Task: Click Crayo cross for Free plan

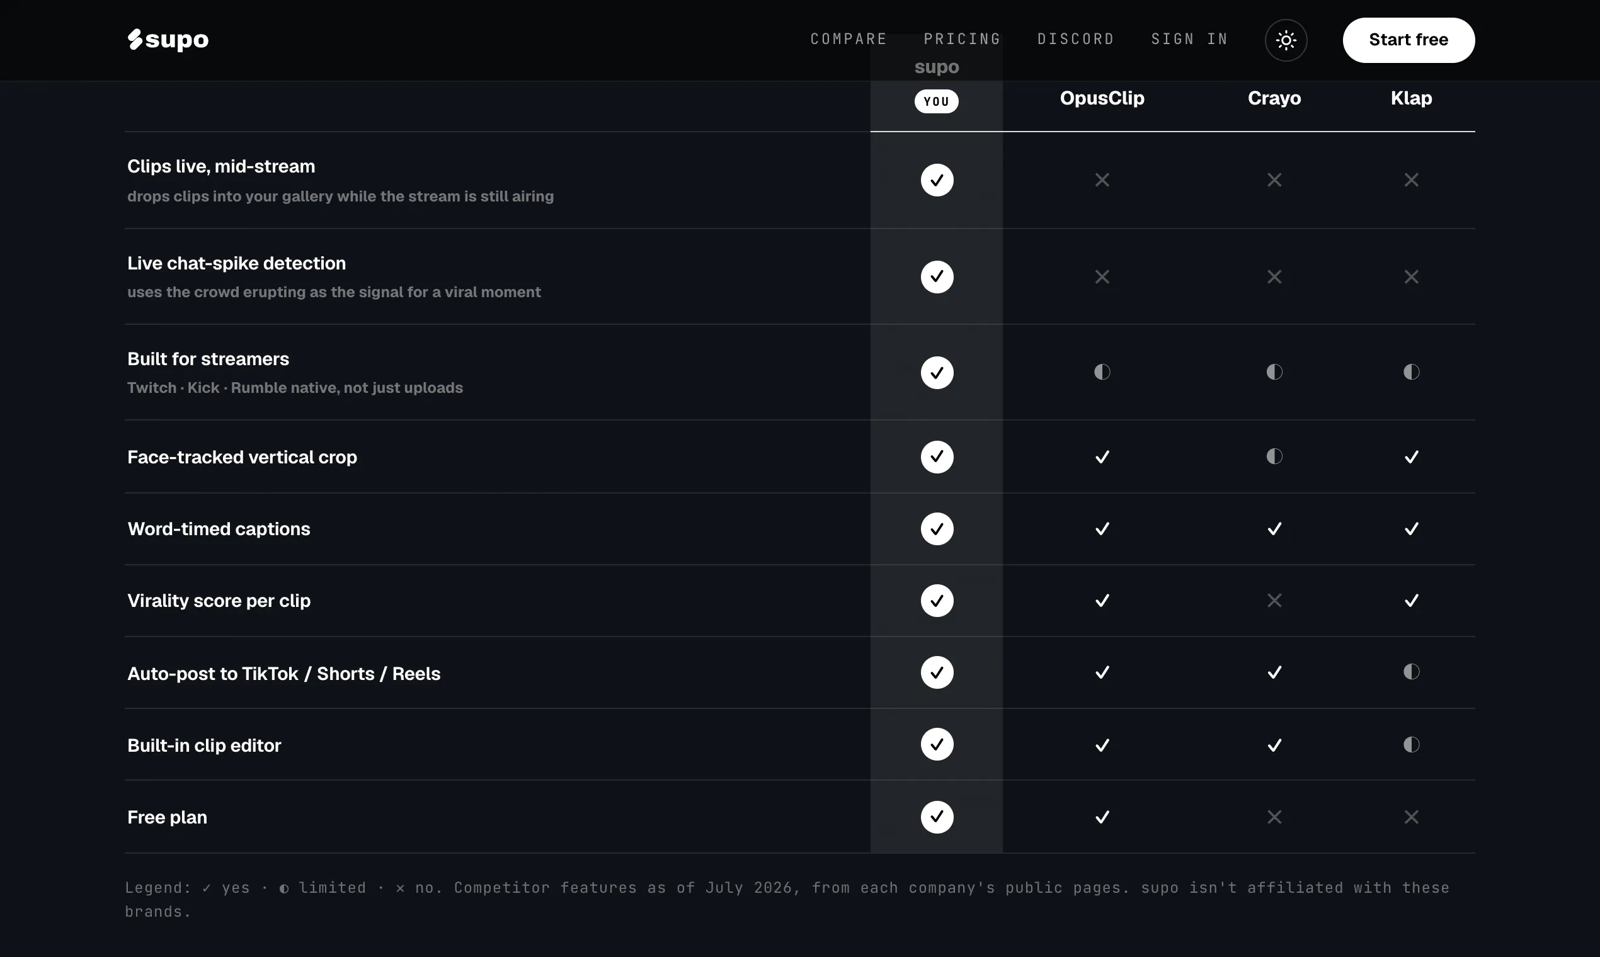Action: tap(1274, 817)
